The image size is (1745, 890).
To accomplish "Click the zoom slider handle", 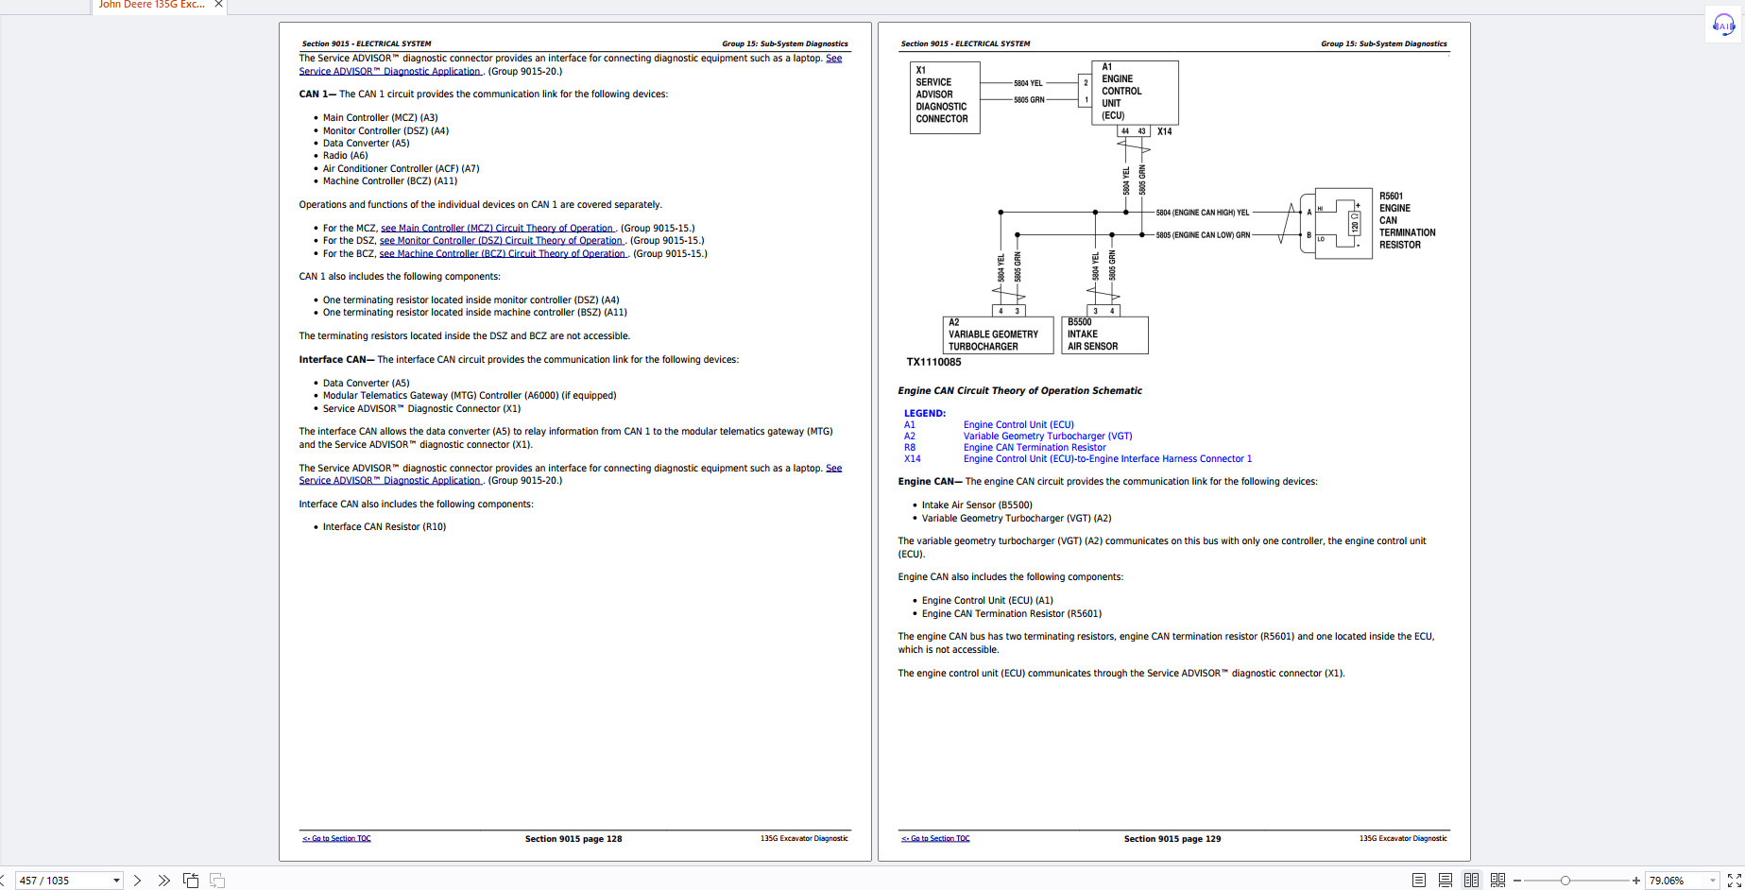I will pos(1565,881).
